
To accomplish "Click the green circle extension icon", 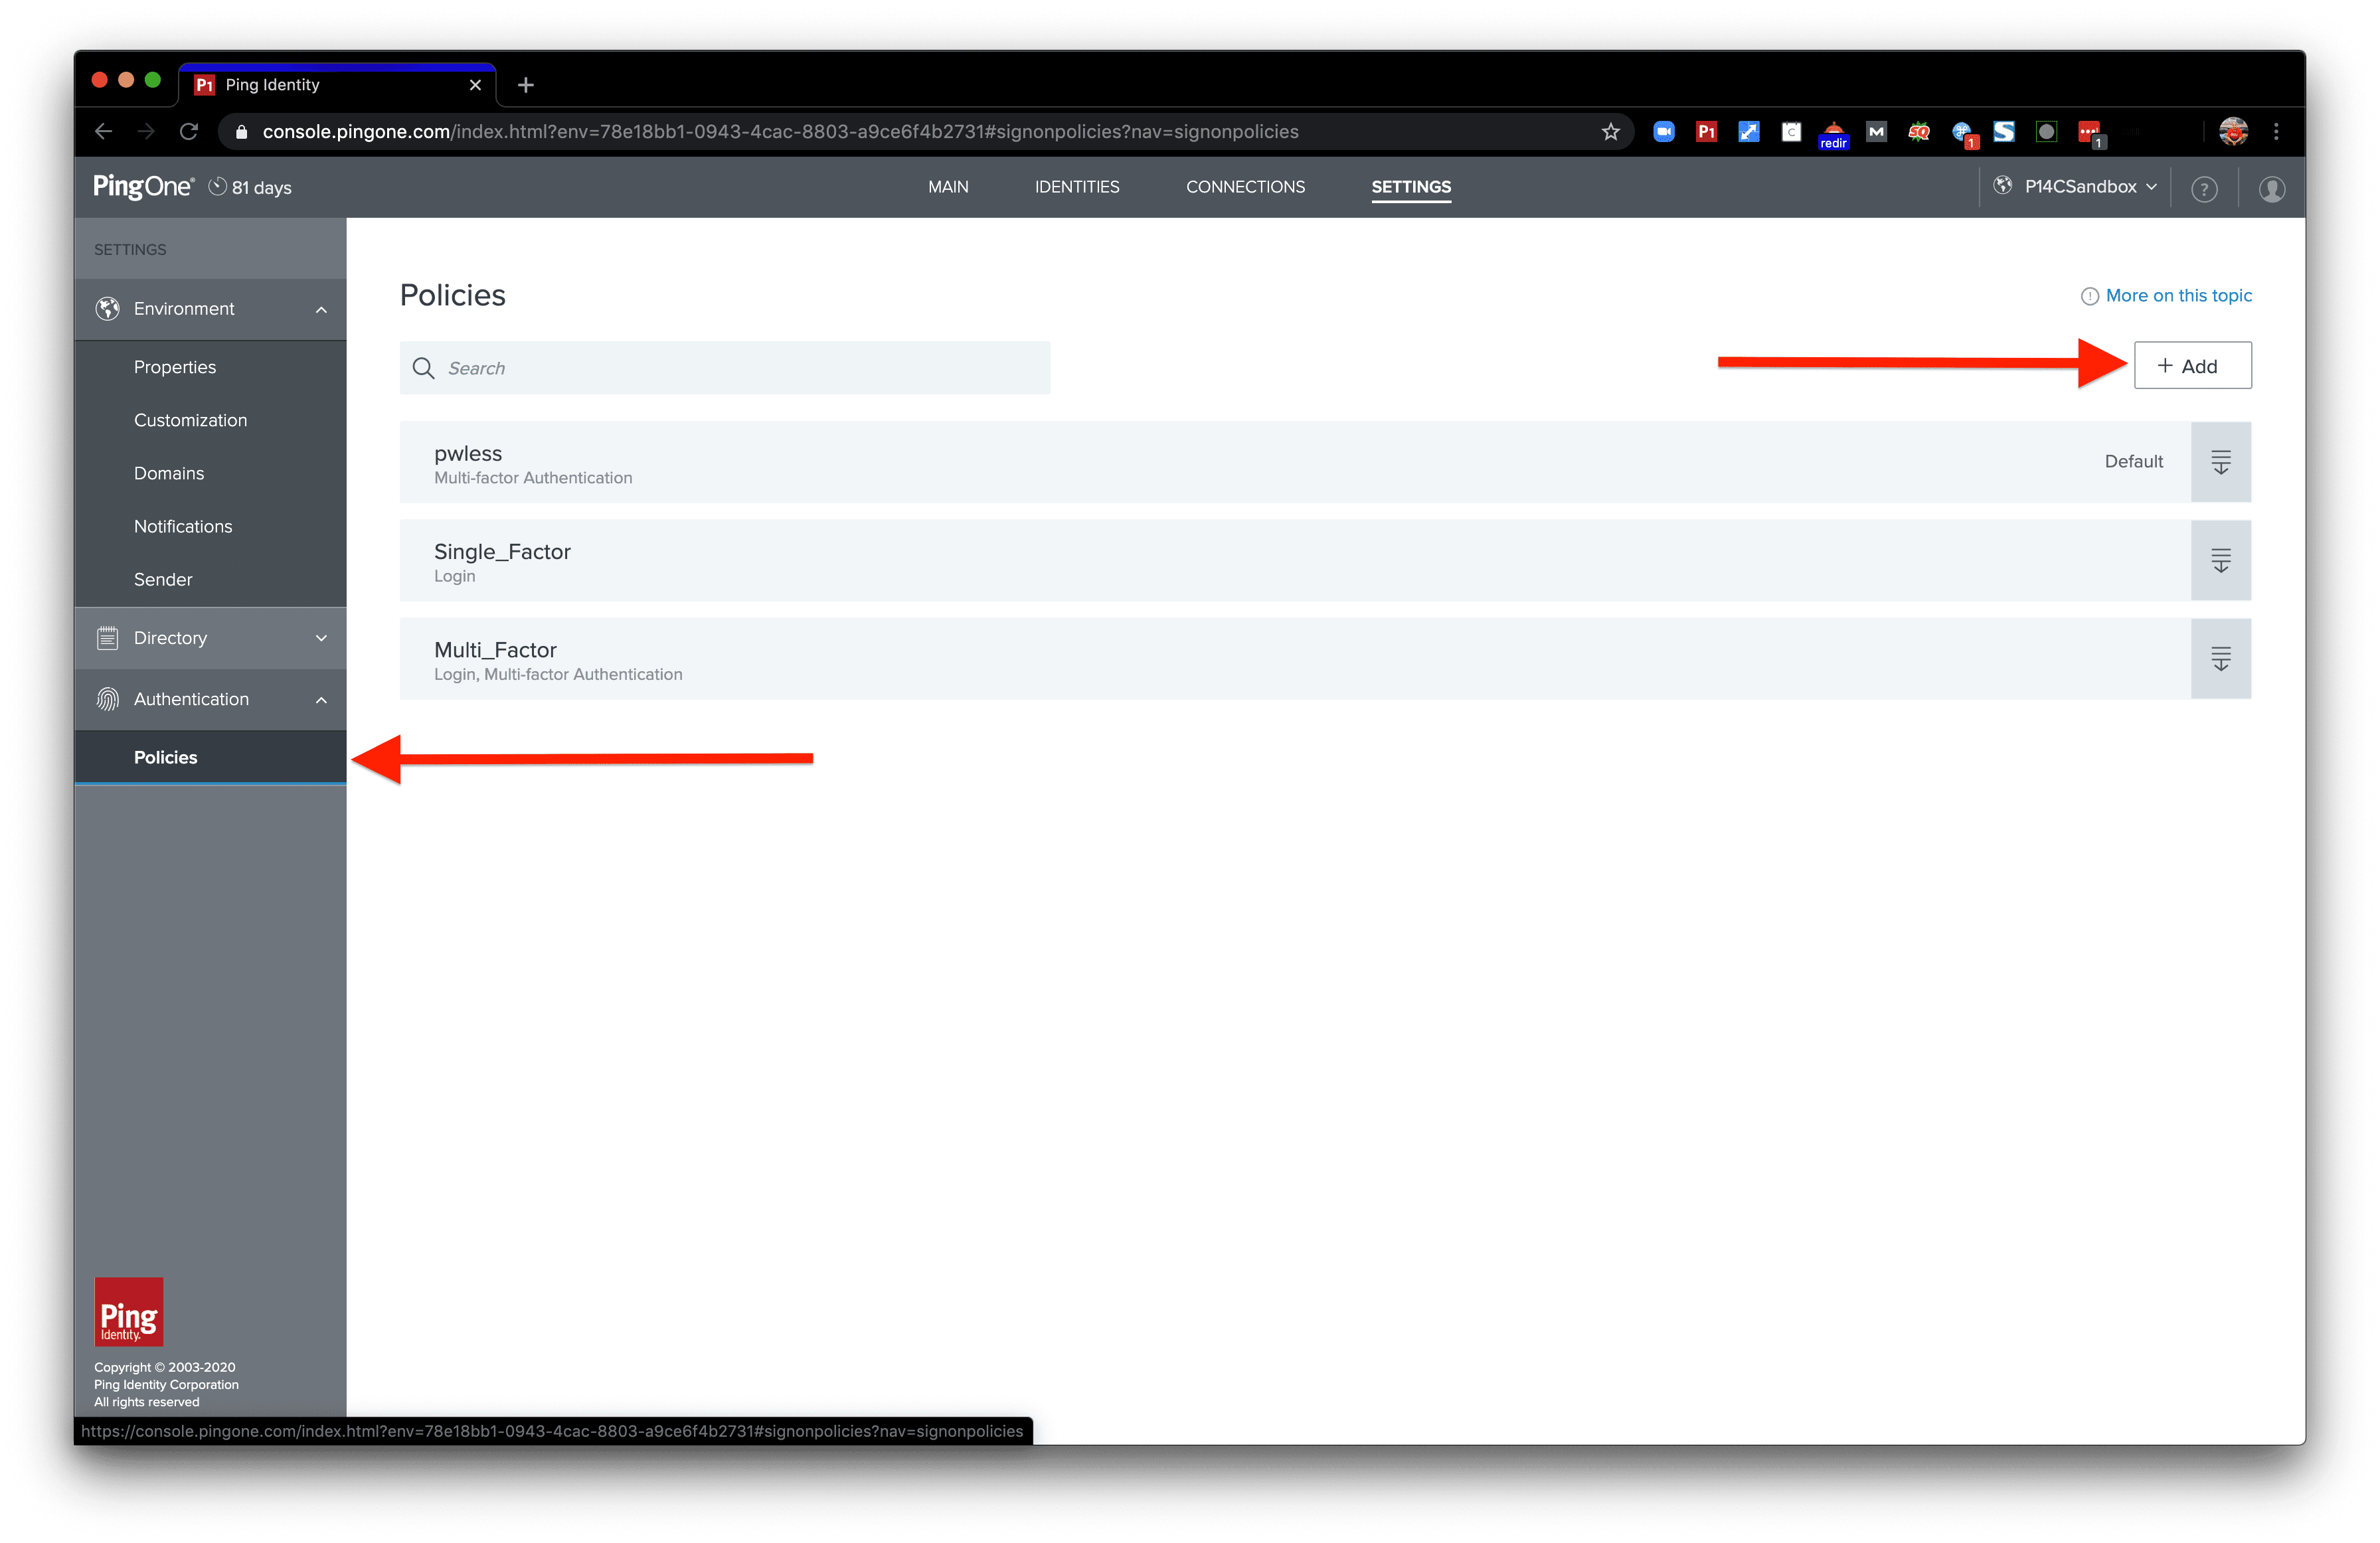I will pyautogui.click(x=2046, y=131).
